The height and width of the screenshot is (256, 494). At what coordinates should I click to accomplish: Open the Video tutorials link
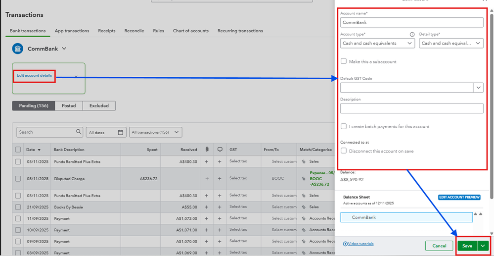pos(360,244)
